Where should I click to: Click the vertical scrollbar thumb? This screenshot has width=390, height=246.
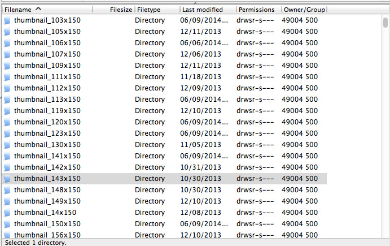click(385, 22)
